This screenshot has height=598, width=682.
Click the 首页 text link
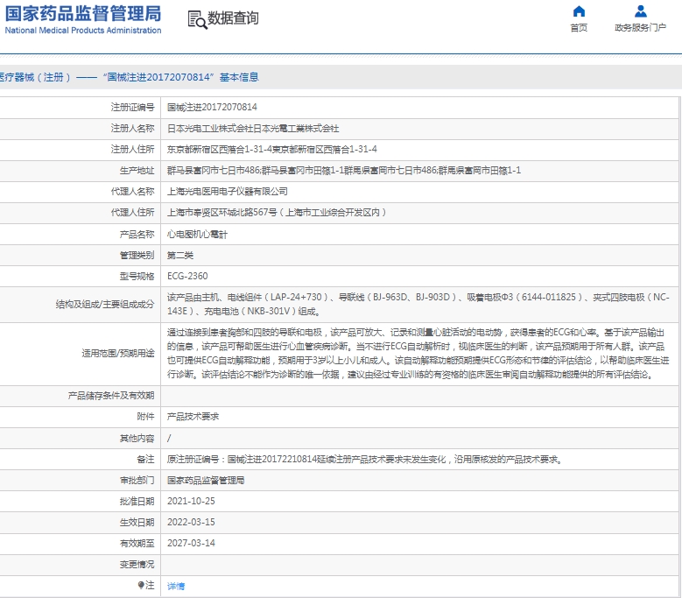(x=579, y=28)
